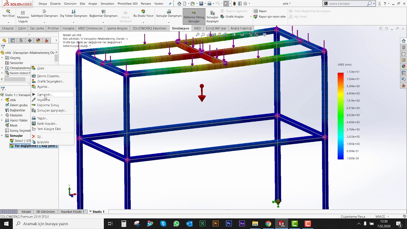Open the Araçlar menu

coord(93,4)
